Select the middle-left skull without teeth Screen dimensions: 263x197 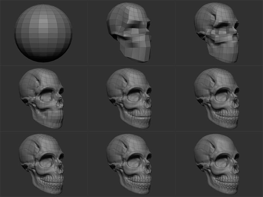[42, 98]
